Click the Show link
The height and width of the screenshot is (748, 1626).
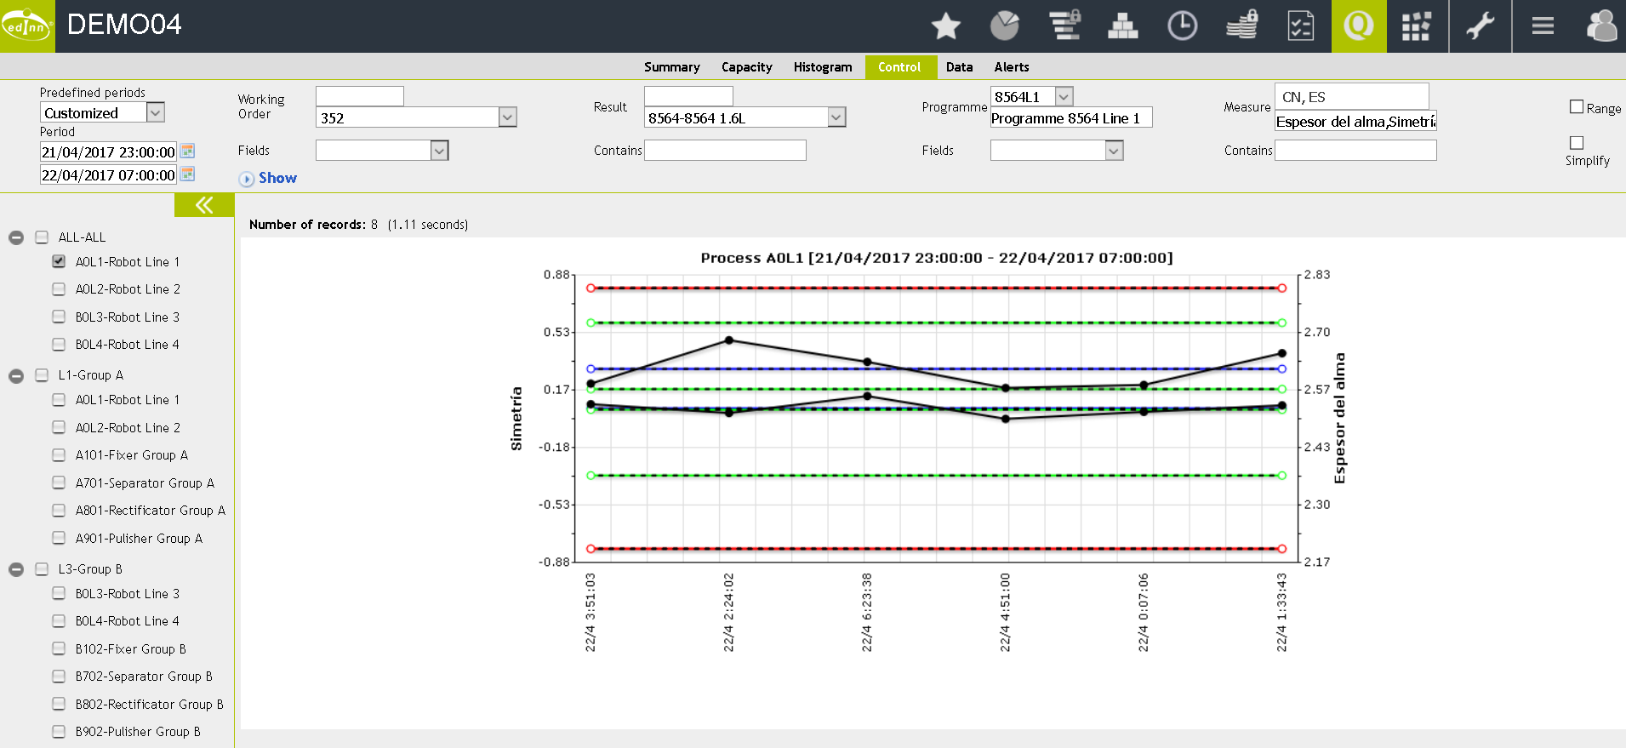tap(277, 178)
